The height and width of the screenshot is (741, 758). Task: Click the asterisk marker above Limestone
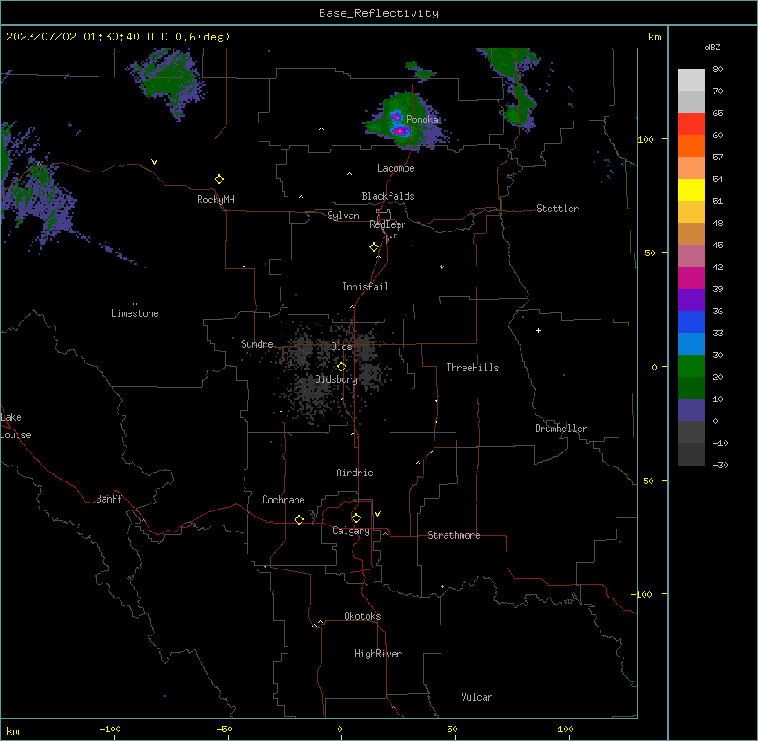pos(135,304)
